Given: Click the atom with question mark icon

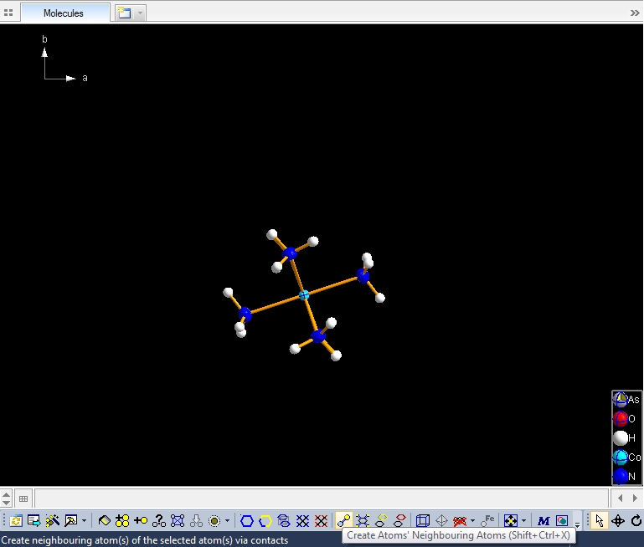Looking at the screenshot, I should click(x=158, y=520).
